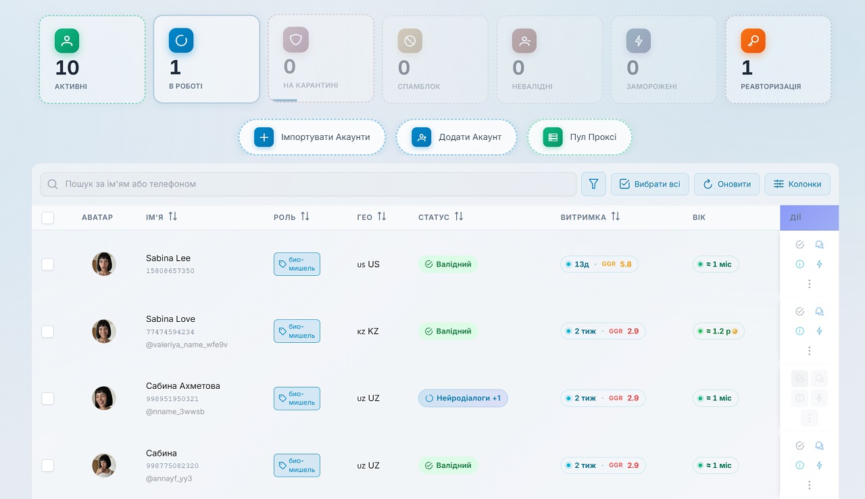The image size is (865, 499).
Task: Click the Валідний status badge for Sabina Lee
Action: click(448, 264)
